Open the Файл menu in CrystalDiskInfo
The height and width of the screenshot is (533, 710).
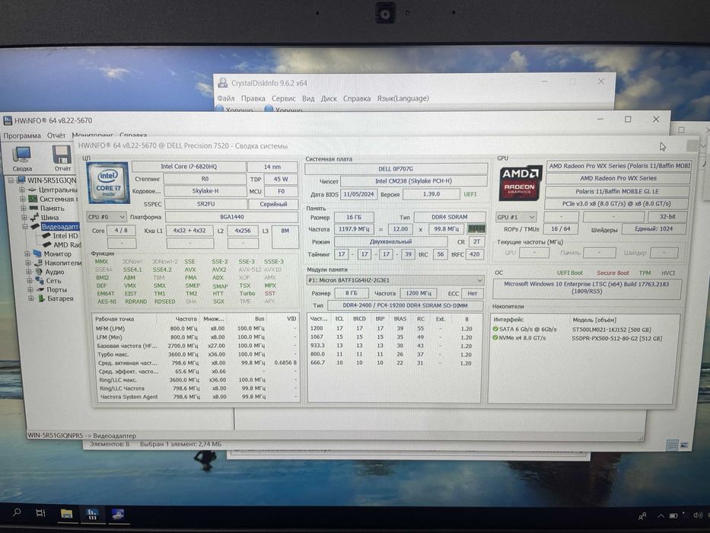click(x=226, y=98)
